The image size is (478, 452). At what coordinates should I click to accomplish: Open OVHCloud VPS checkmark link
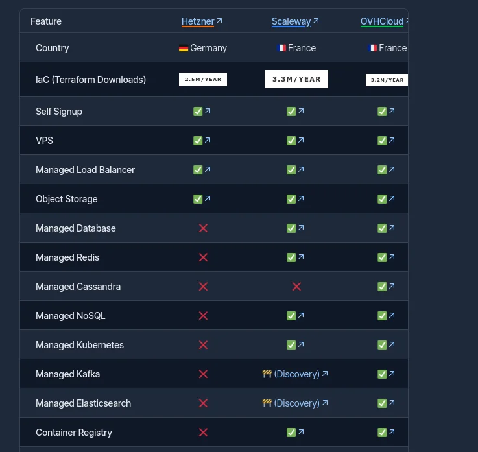(386, 141)
